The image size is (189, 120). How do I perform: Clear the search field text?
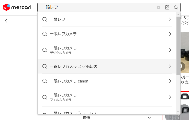coord(159,7)
